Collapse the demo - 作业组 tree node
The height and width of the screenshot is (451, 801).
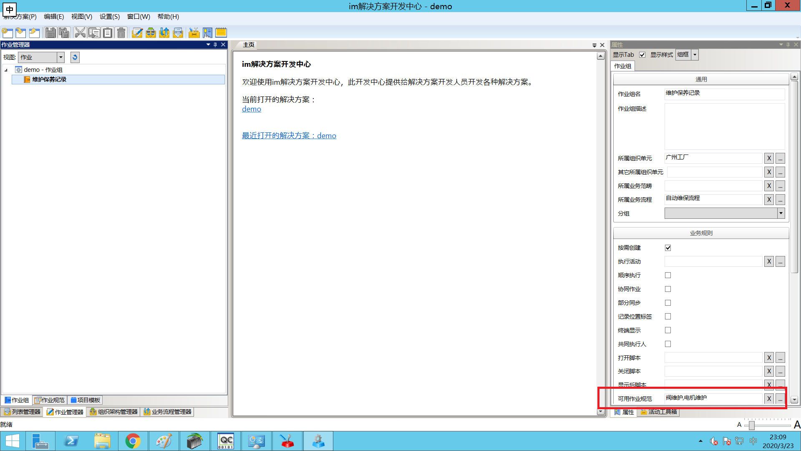pyautogui.click(x=6, y=70)
